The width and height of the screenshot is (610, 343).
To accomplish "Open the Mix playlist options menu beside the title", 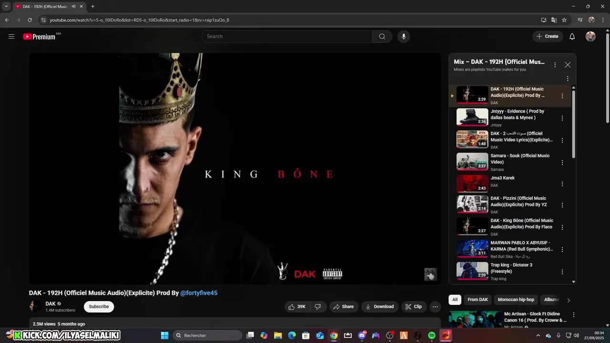I will (x=555, y=65).
